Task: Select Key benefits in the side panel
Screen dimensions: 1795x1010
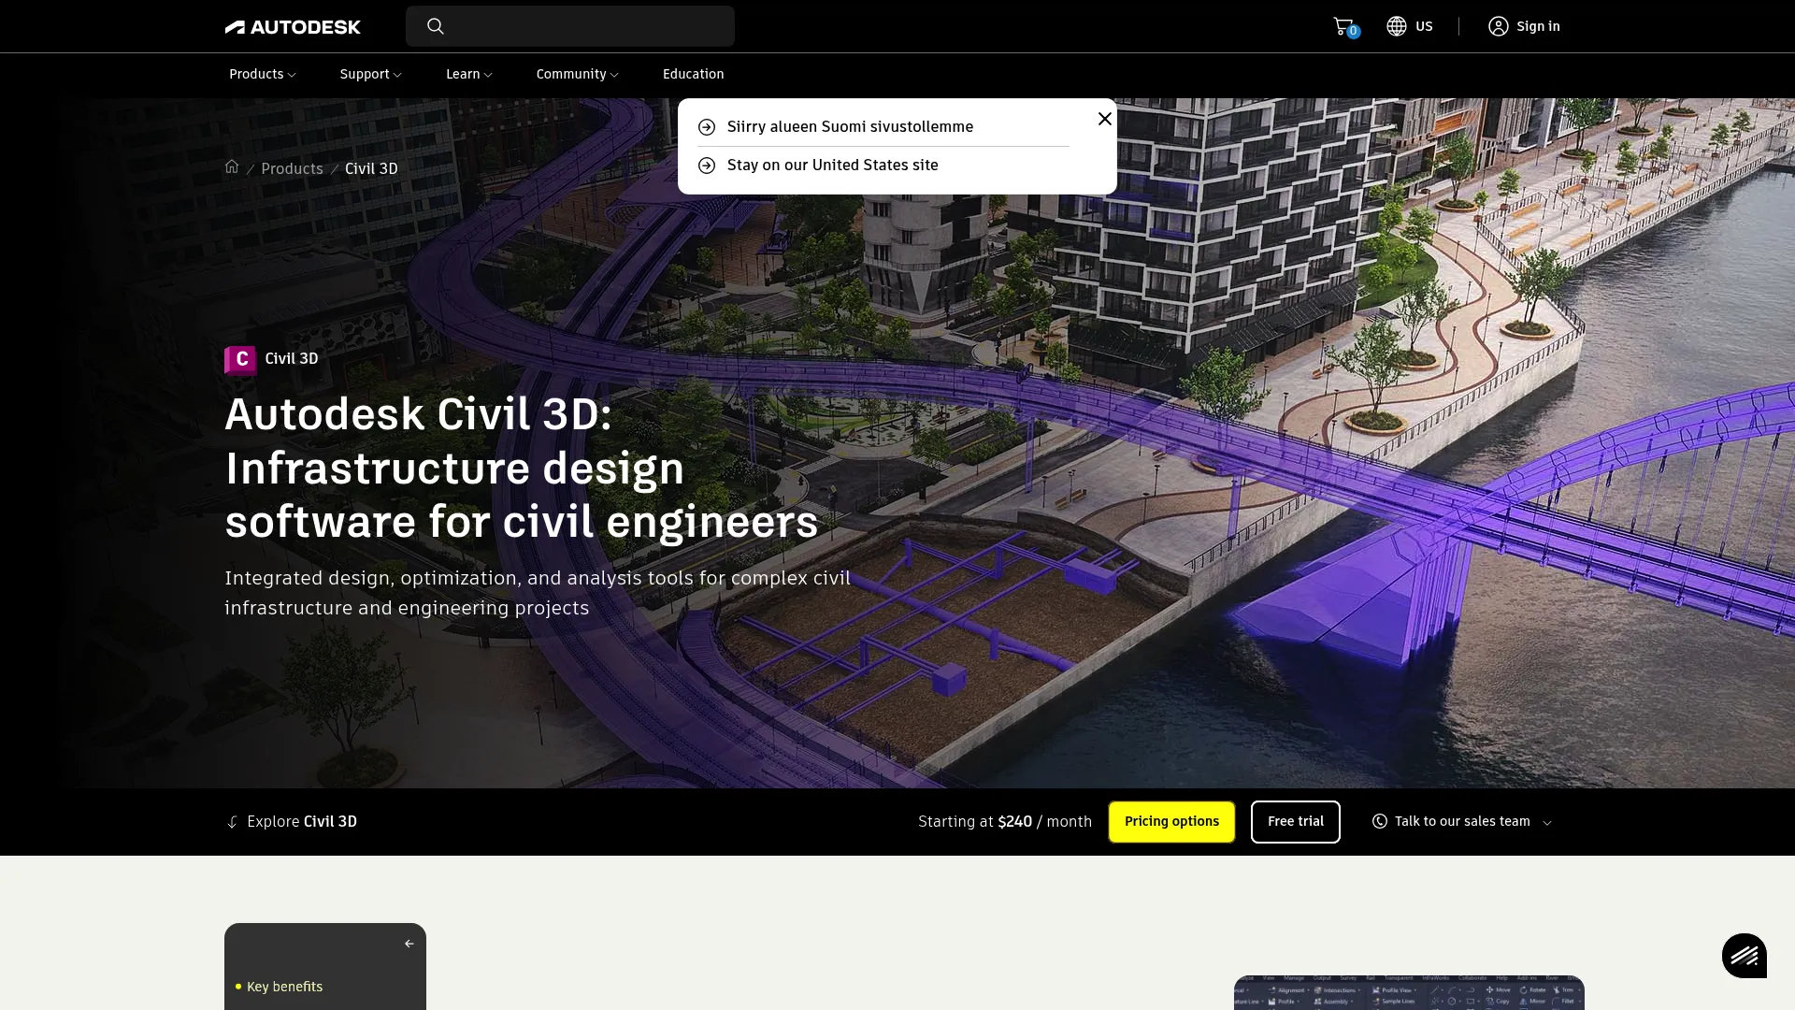Action: pos(284,987)
